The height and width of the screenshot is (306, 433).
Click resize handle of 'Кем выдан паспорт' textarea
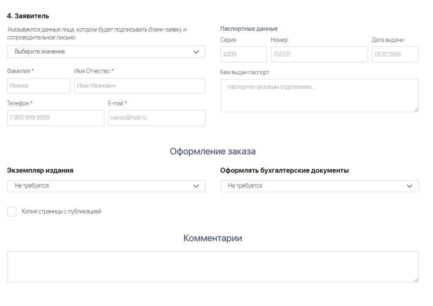416,109
